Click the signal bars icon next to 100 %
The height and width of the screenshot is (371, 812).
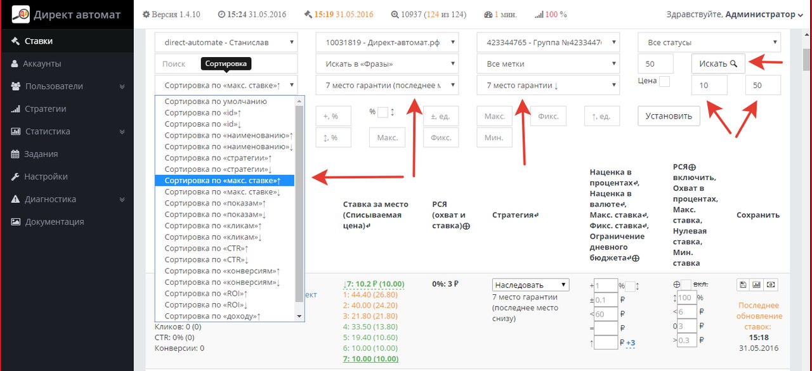pos(539,15)
